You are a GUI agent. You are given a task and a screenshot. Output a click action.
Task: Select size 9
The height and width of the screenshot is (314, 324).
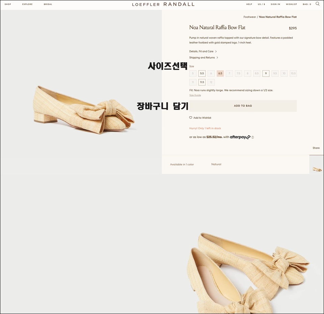pyautogui.click(x=266, y=73)
